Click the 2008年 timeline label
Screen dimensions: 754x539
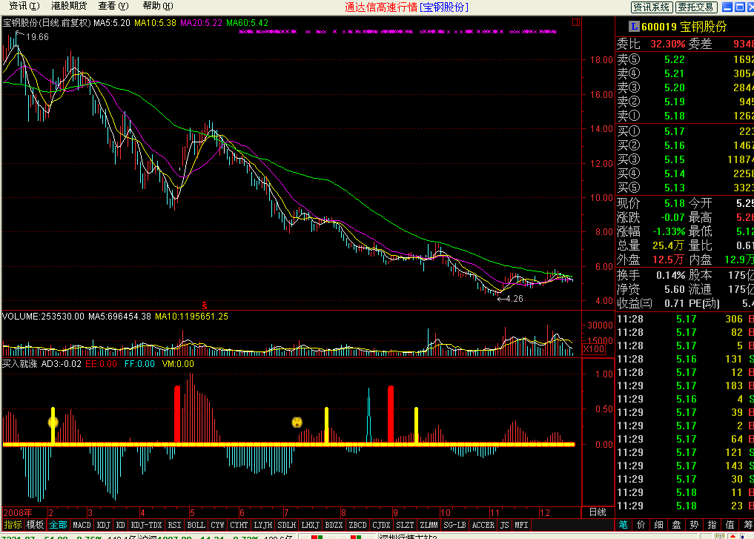point(18,512)
